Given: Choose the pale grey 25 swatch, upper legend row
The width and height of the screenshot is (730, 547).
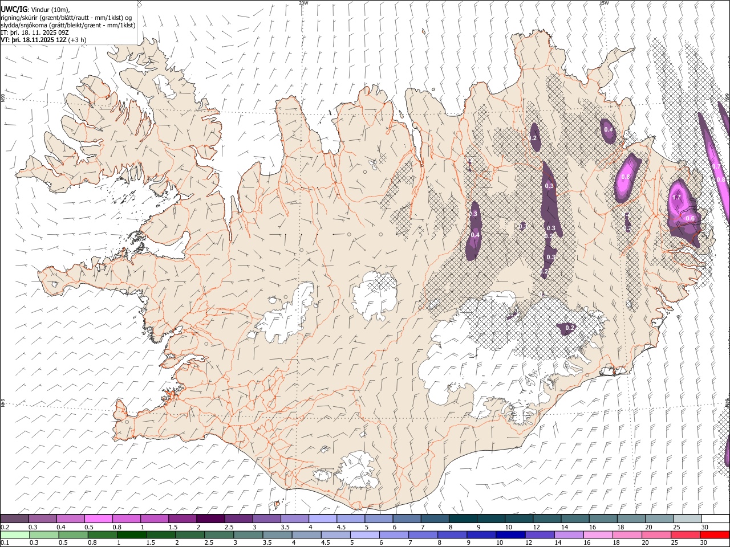Looking at the screenshot, I should [x=687, y=519].
